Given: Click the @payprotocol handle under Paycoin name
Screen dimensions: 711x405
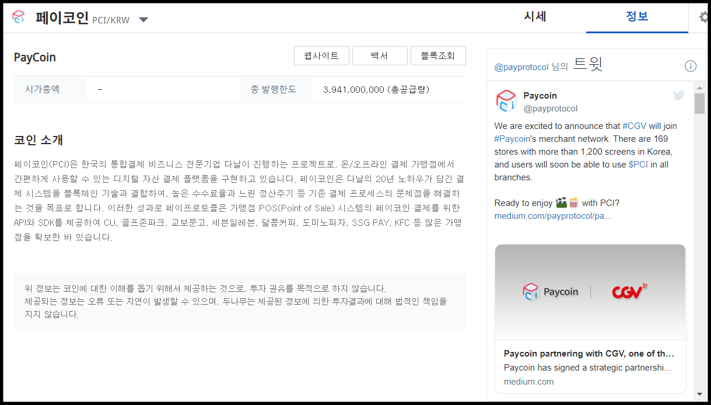Looking at the screenshot, I should pos(551,109).
